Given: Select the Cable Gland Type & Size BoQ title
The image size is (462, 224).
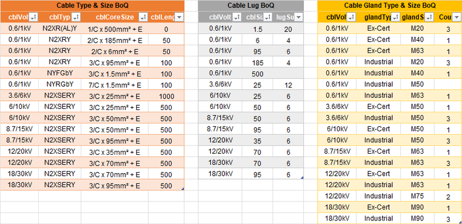Looking at the screenshot, I should click(390, 6).
